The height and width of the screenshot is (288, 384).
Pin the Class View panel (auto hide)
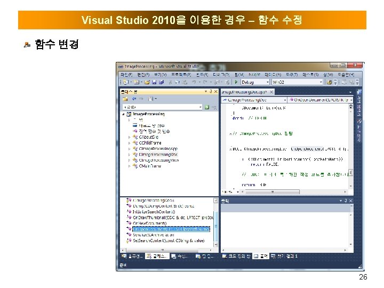[x=211, y=92]
